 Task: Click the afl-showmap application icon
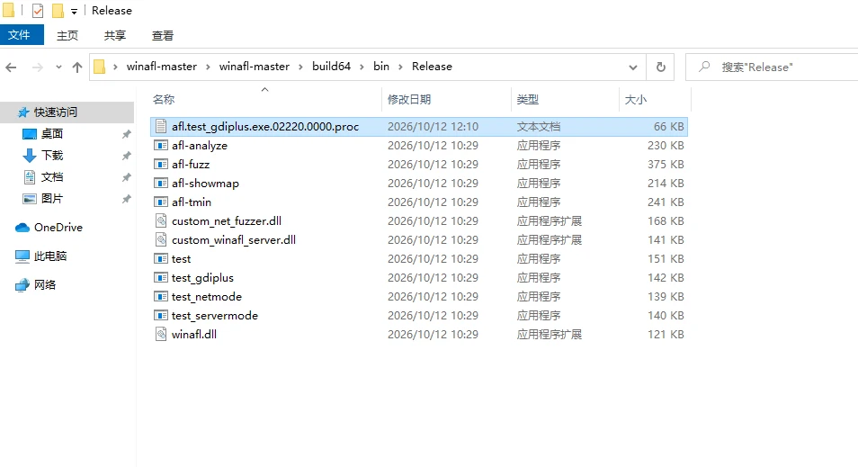point(160,183)
